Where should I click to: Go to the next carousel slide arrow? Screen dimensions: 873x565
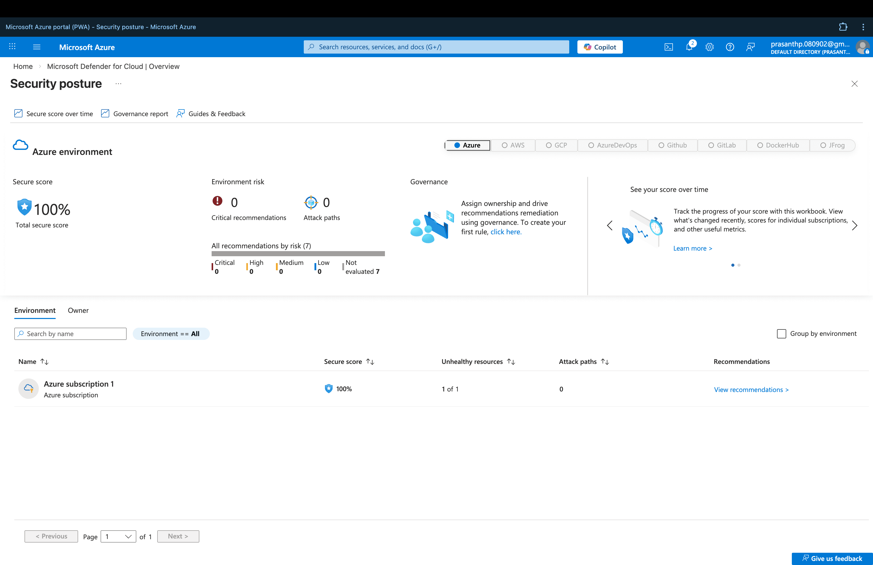pos(854,226)
